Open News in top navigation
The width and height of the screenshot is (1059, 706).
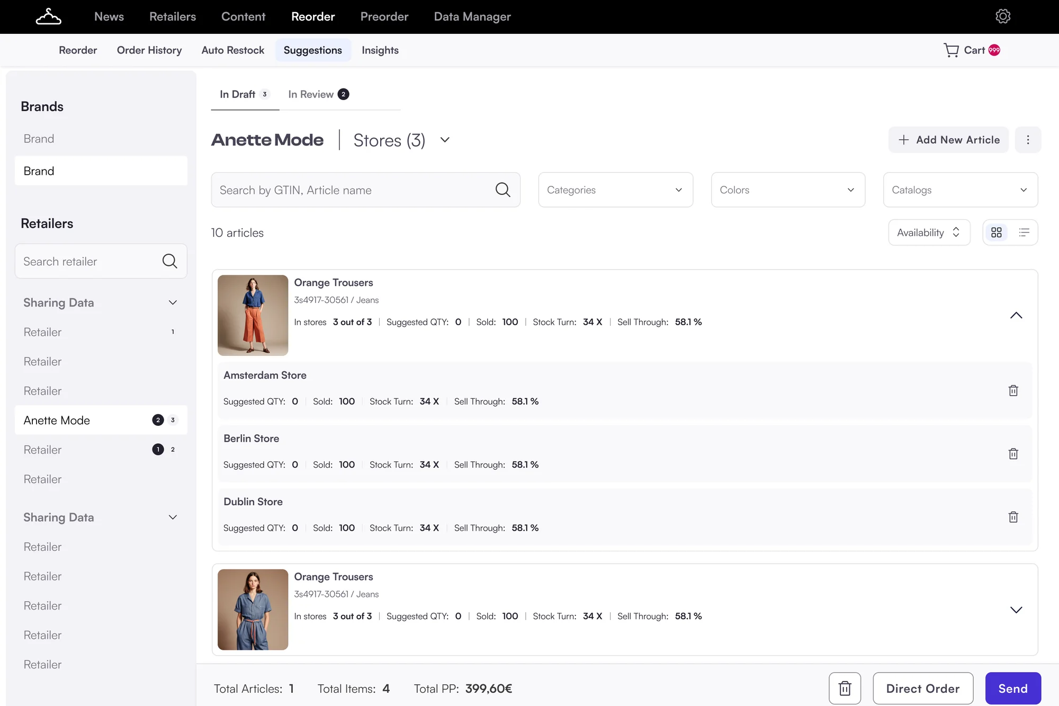(109, 16)
